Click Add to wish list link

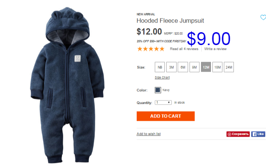coord(149,134)
